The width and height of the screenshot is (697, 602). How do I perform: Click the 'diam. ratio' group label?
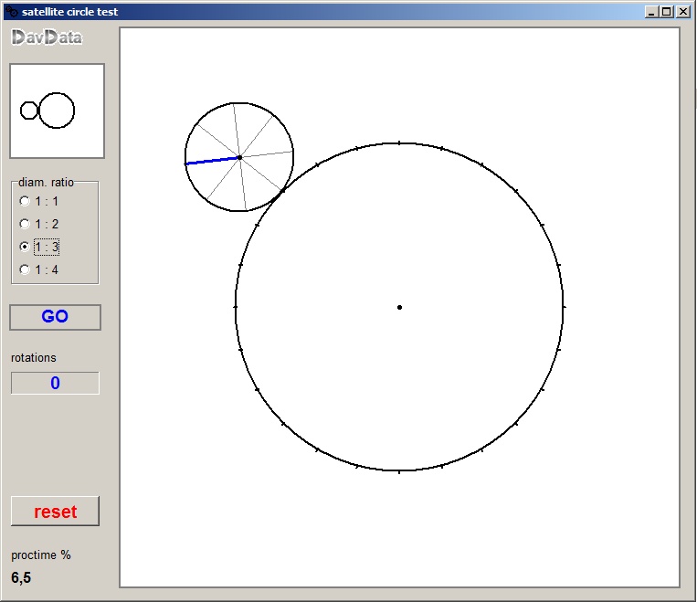point(46,183)
